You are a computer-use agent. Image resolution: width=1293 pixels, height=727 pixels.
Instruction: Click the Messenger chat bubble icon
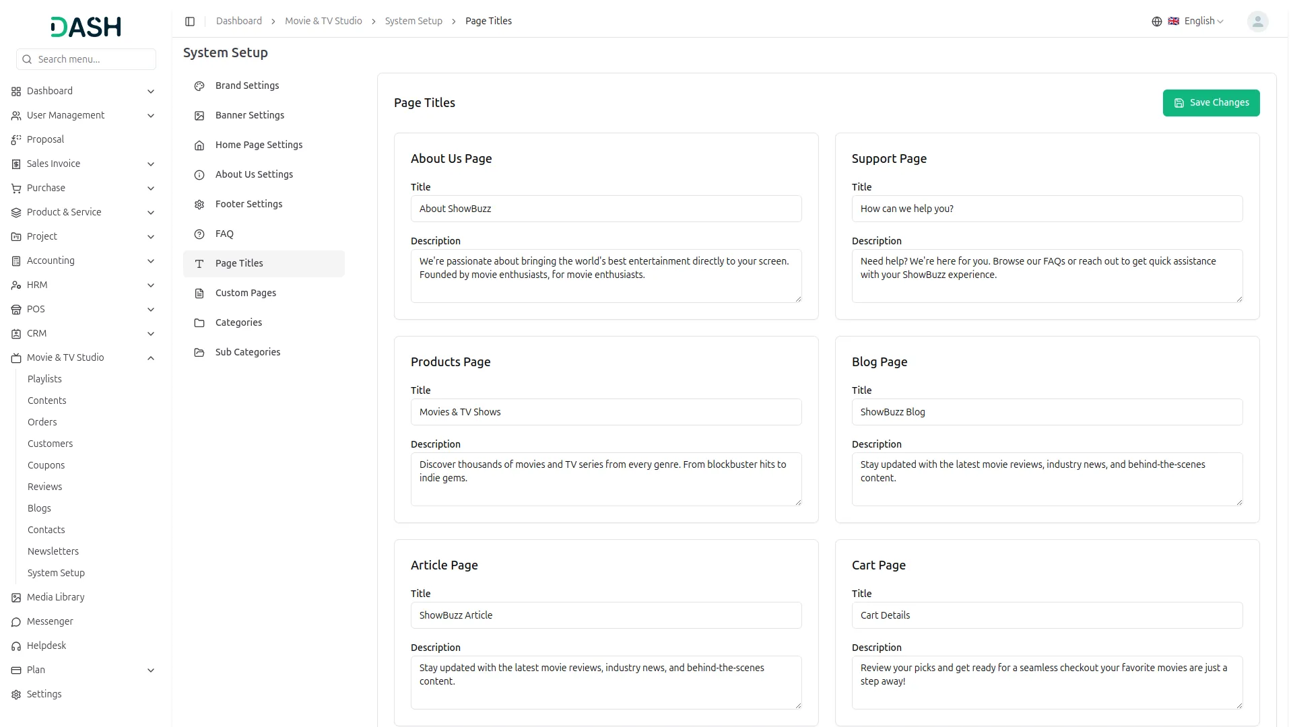click(16, 622)
